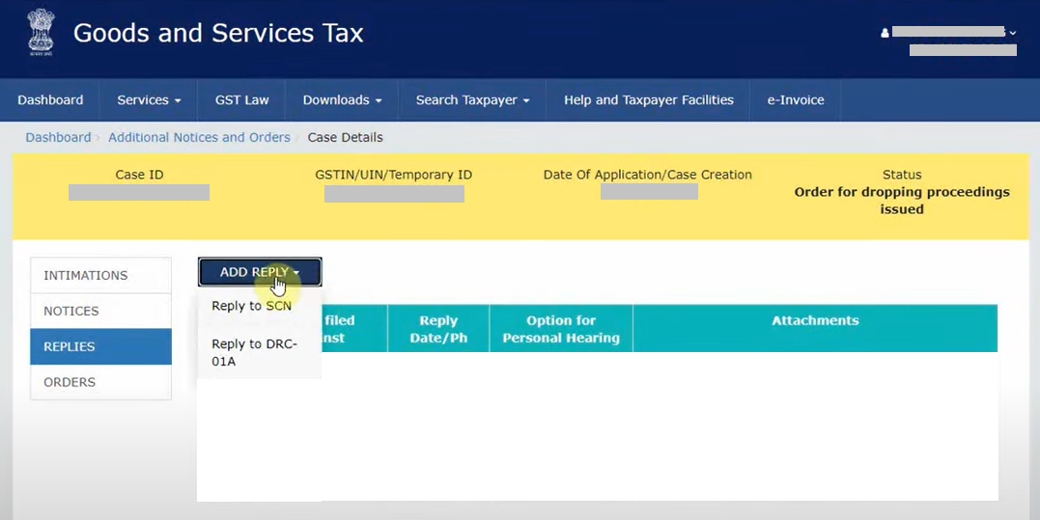The image size is (1040, 520).
Task: Choose Reply to DRC-01A option
Action: pyautogui.click(x=254, y=352)
